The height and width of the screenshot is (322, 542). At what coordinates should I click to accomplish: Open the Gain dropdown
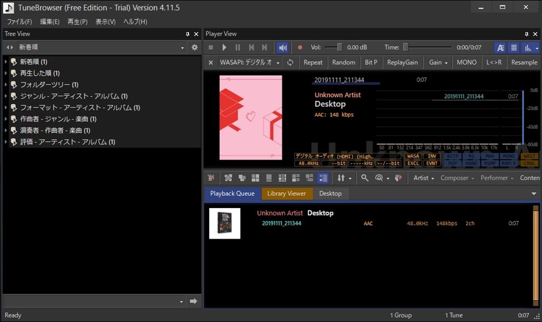438,62
